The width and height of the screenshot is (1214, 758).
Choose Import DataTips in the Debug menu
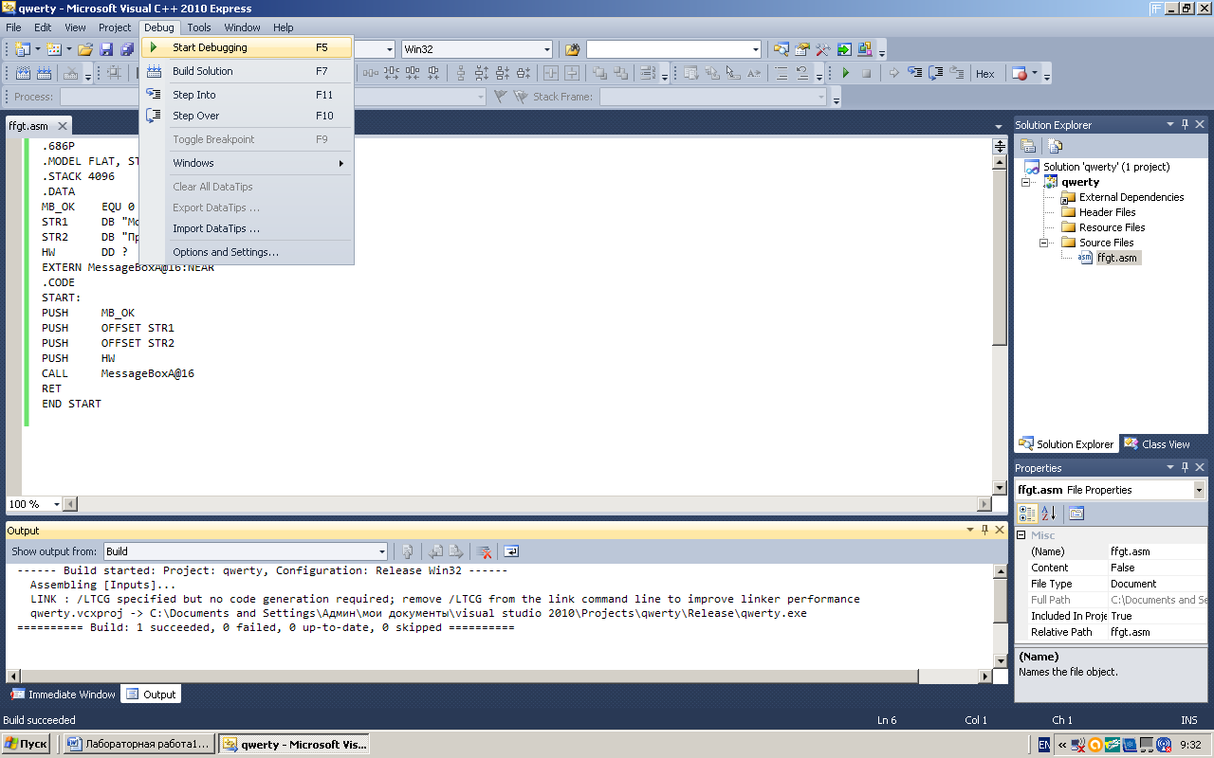tap(247, 228)
